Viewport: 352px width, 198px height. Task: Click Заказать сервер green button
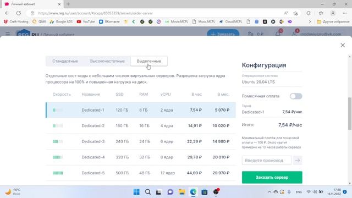tap(272, 177)
